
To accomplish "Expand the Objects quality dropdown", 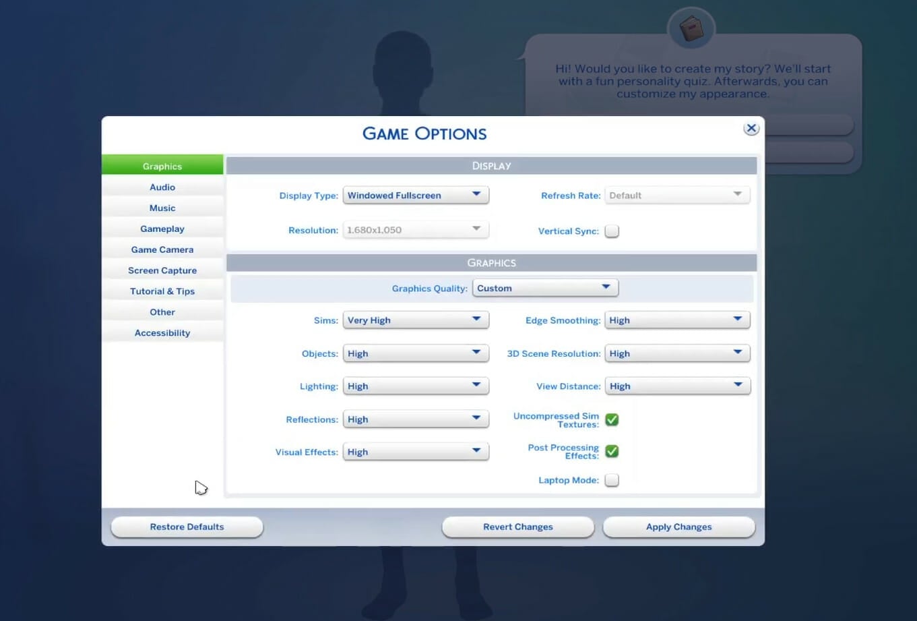I will [415, 353].
